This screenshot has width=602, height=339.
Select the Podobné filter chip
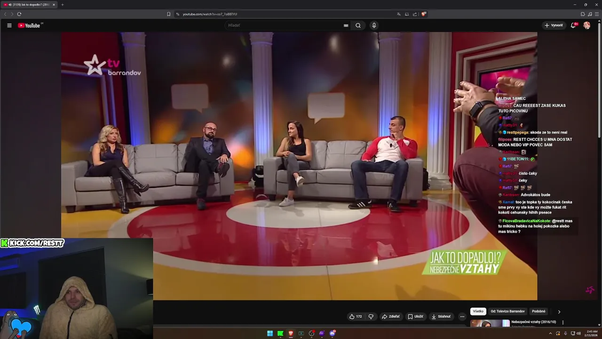(539, 311)
